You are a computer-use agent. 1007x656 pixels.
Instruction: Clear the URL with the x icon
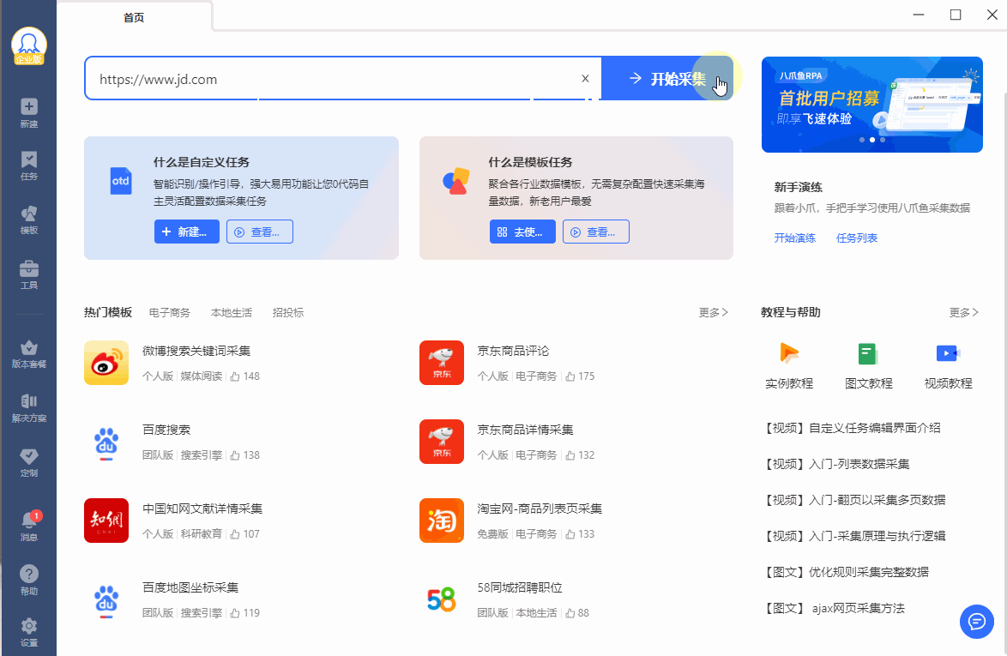click(x=585, y=78)
